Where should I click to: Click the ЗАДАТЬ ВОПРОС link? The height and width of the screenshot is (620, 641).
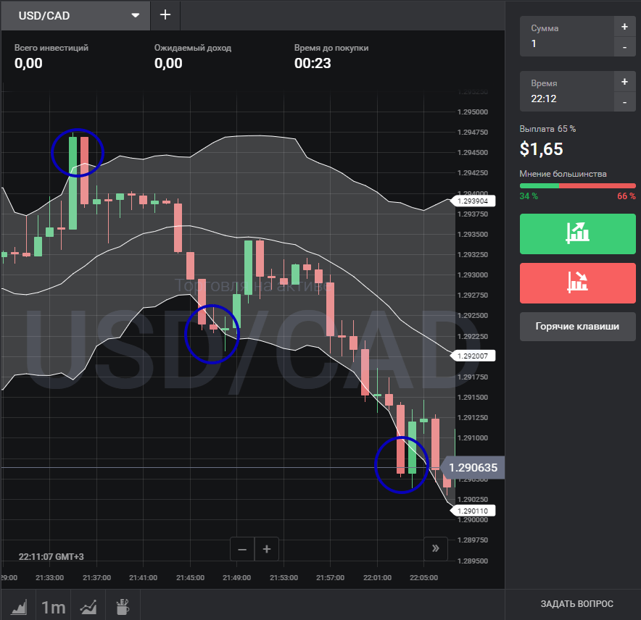click(576, 603)
